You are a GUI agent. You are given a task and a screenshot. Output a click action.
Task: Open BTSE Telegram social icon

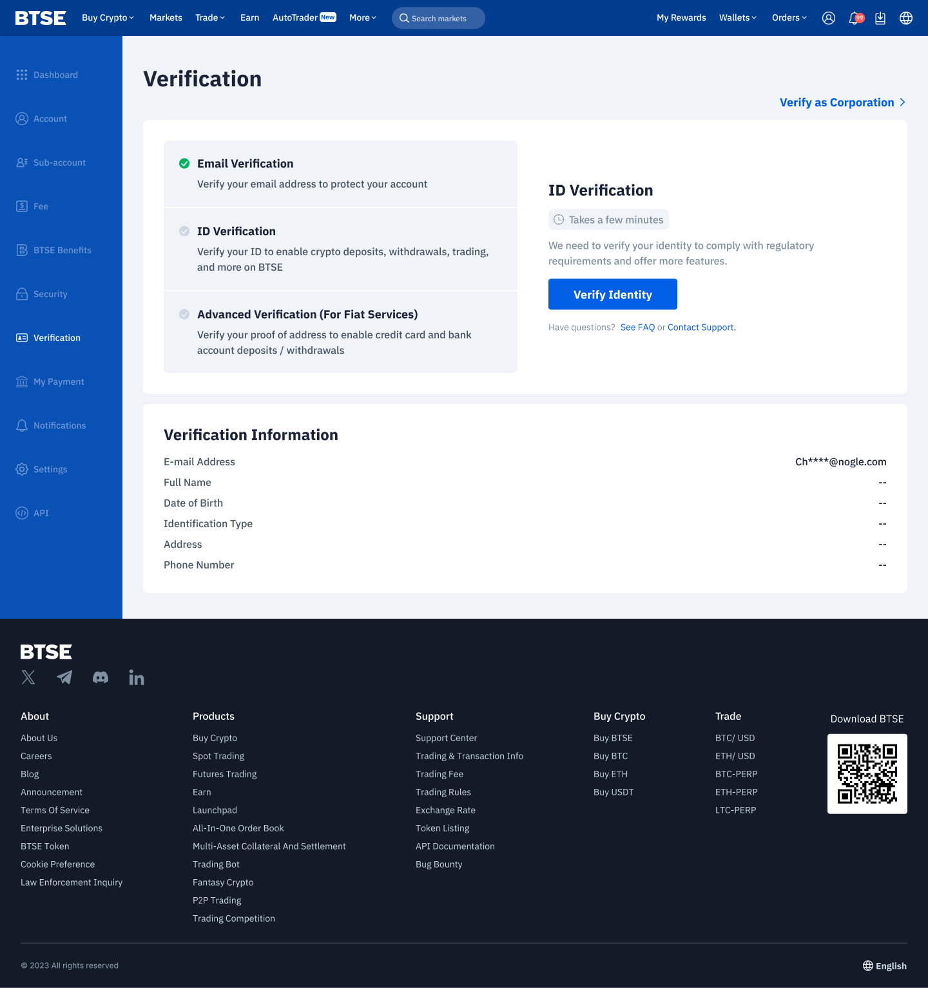64,677
